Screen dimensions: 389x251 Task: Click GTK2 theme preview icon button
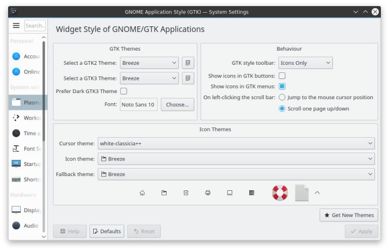[x=188, y=63]
